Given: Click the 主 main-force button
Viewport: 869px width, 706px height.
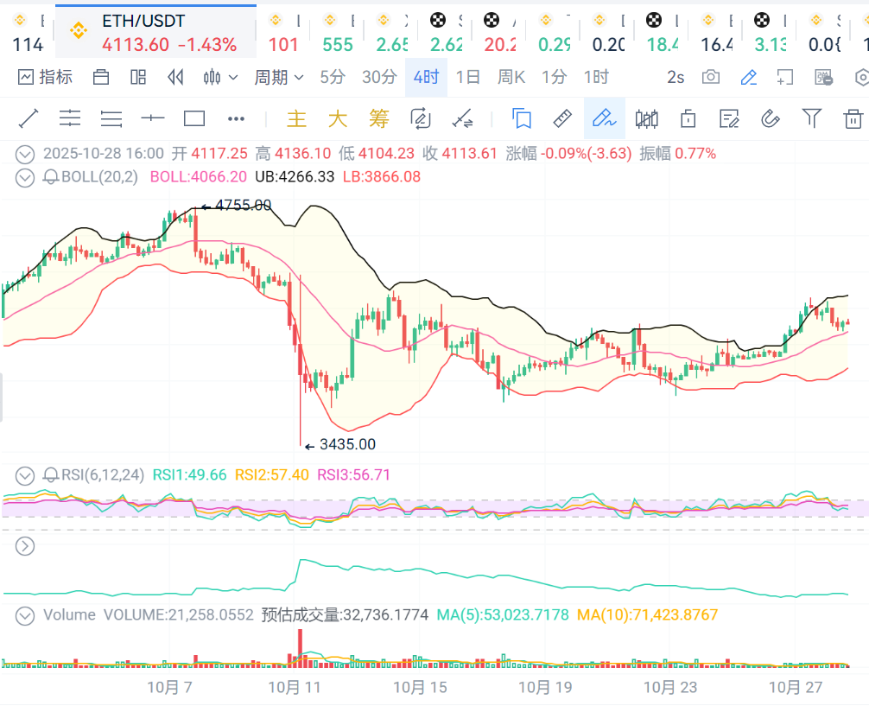Looking at the screenshot, I should coord(296,118).
